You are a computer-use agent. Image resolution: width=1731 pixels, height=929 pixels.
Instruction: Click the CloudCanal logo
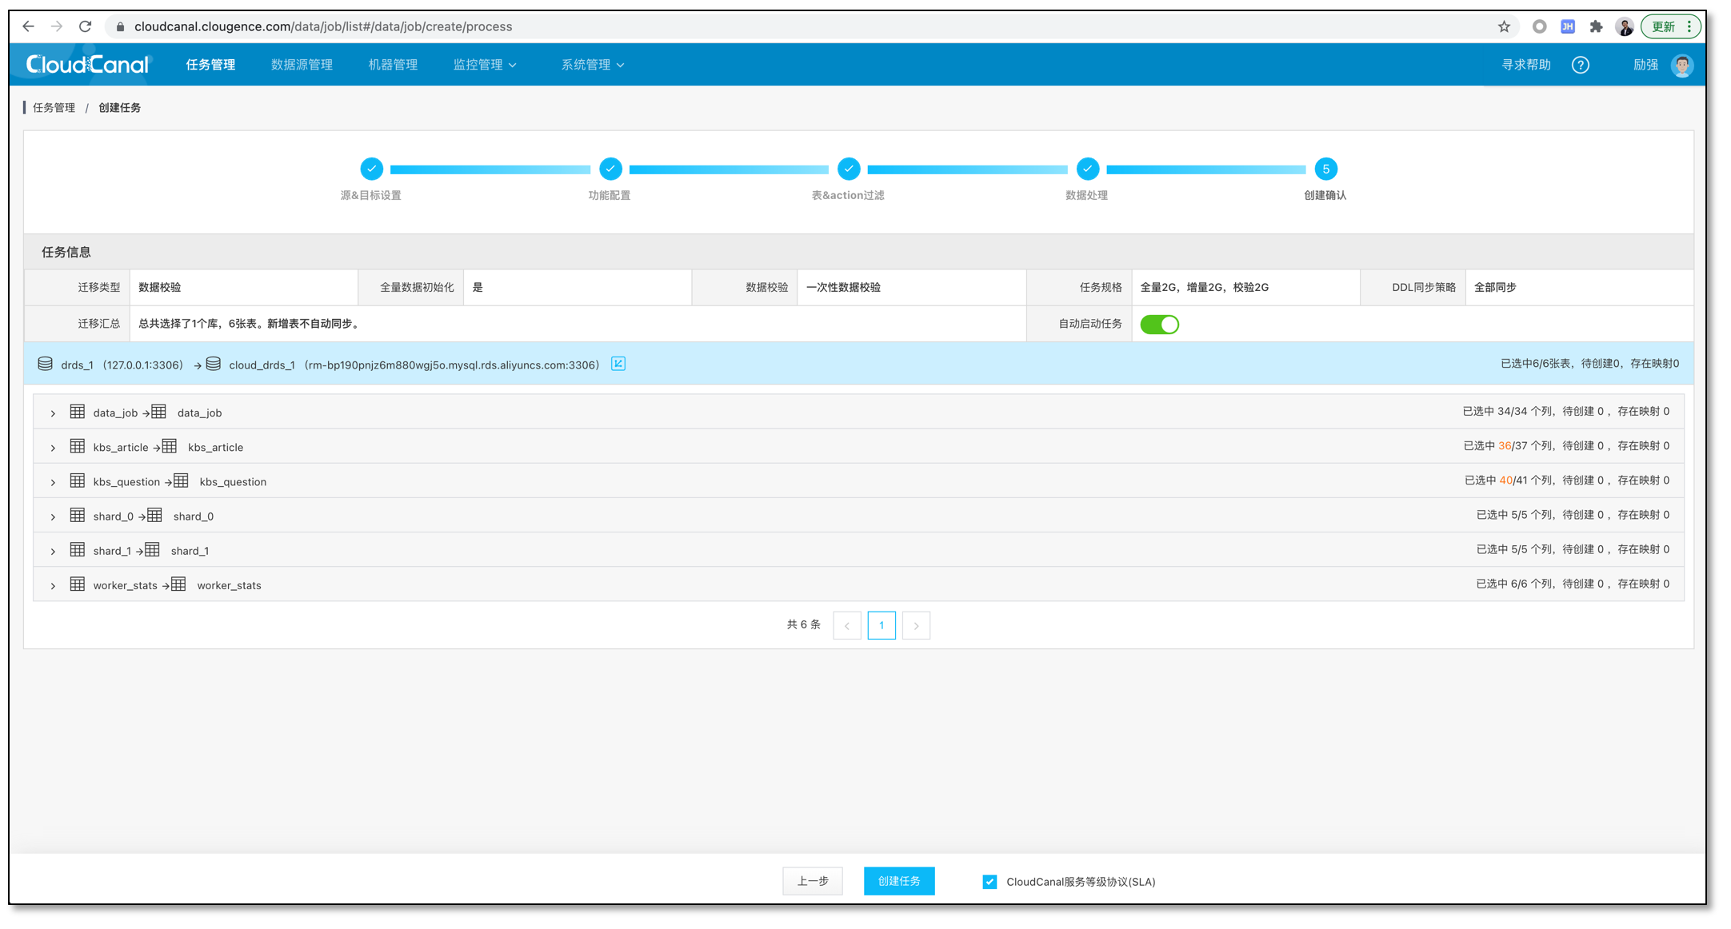87,65
